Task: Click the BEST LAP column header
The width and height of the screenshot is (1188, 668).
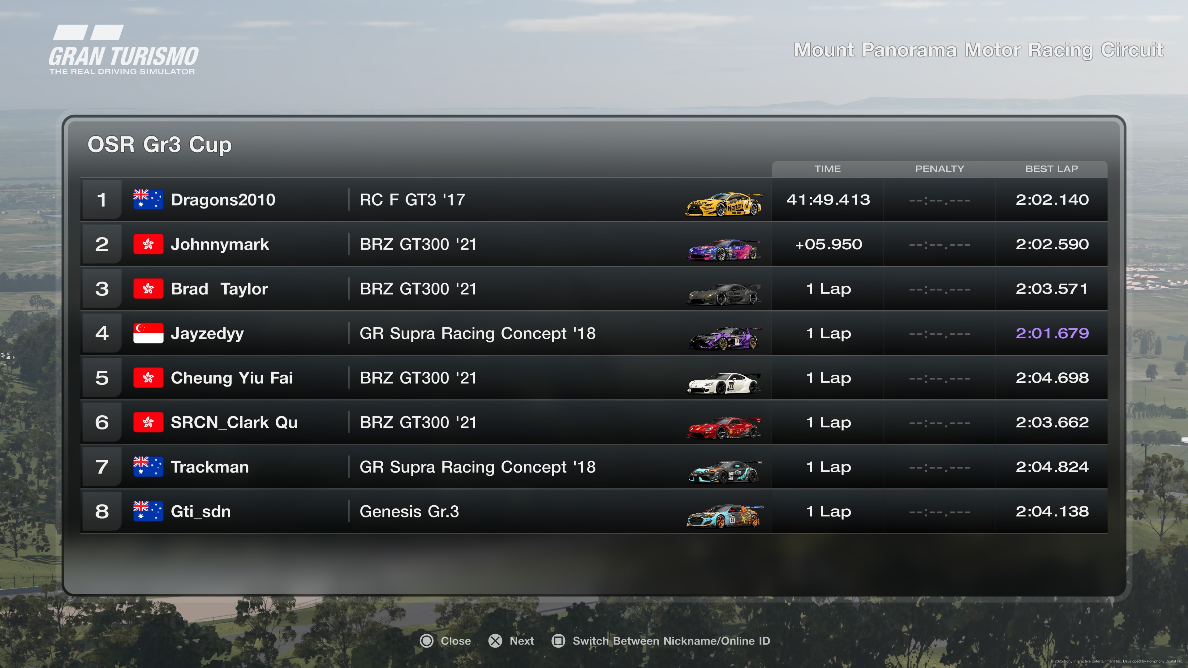Action: [1052, 169]
